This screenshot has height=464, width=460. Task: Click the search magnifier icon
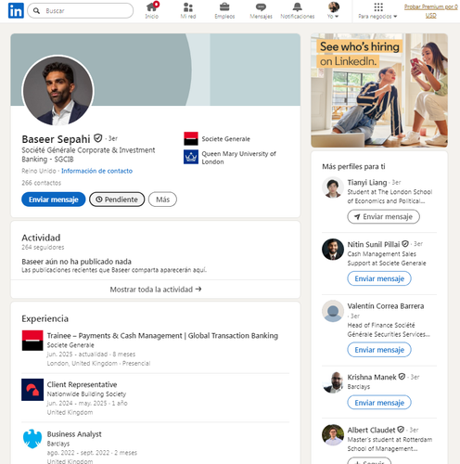click(36, 11)
